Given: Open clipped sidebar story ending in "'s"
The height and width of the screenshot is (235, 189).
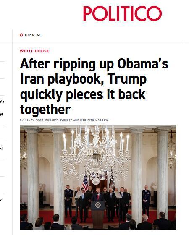Looking at the screenshot, I should tap(2, 102).
